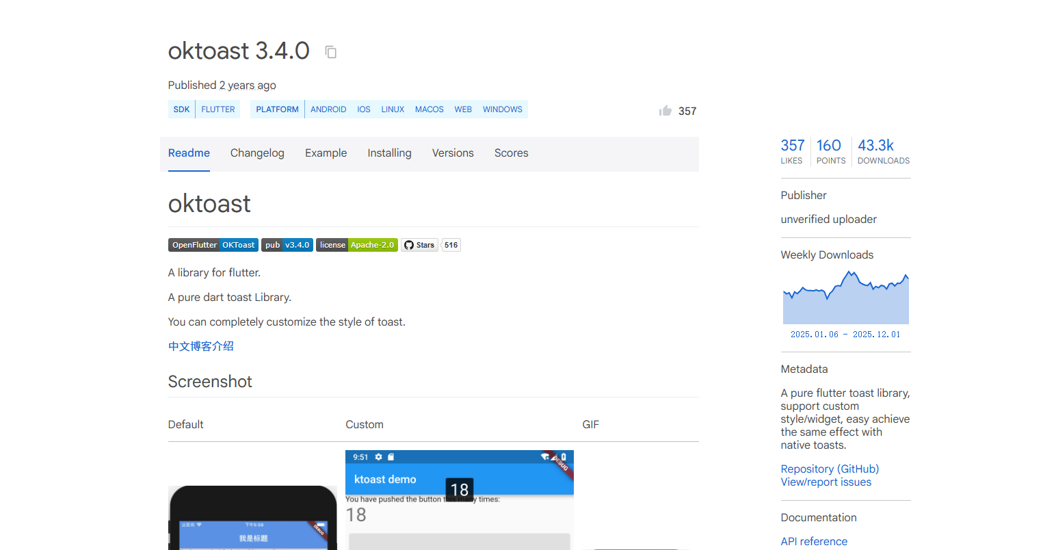Screen dimensions: 1056x550
Task: Click the Weekly Downloads chart
Action: 845,298
